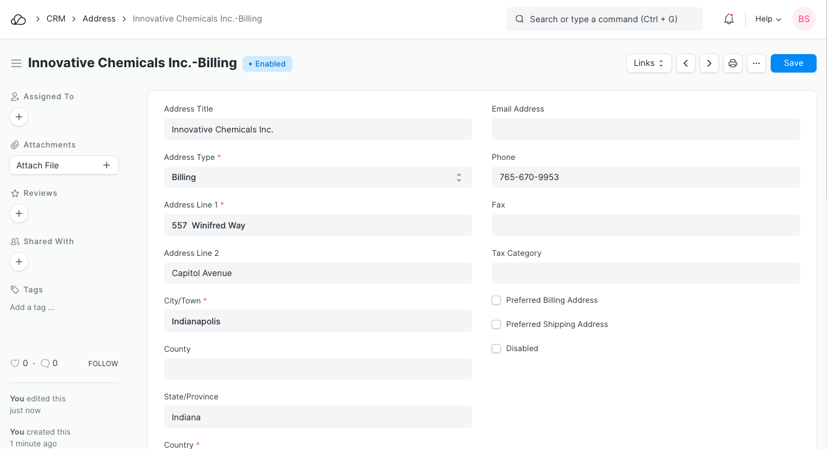Expand the Links dropdown
The width and height of the screenshot is (827, 449).
click(x=649, y=63)
